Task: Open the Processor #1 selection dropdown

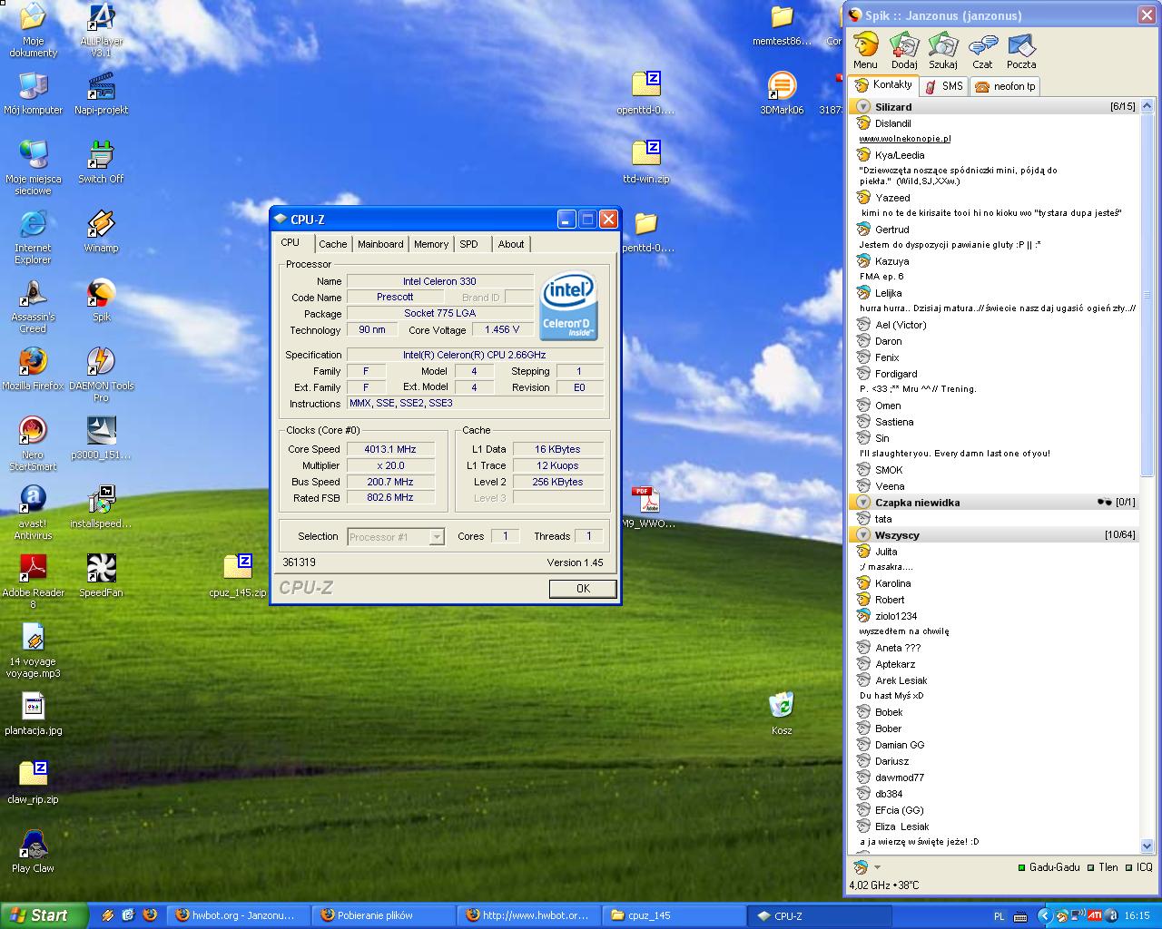Action: coord(437,537)
